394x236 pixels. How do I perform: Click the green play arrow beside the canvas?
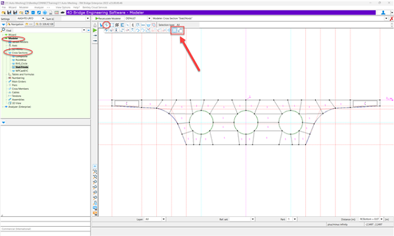[x=95, y=30]
